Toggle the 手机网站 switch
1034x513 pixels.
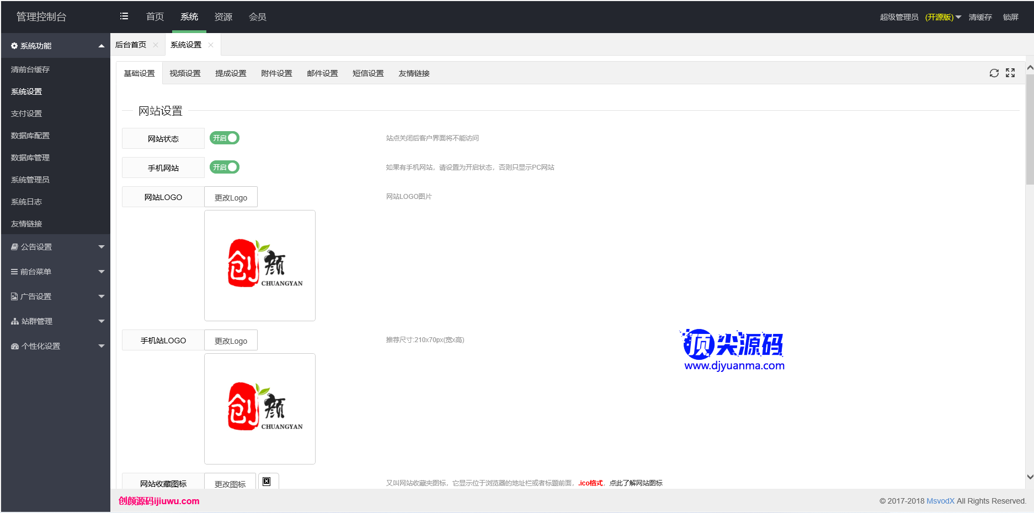pyautogui.click(x=225, y=167)
